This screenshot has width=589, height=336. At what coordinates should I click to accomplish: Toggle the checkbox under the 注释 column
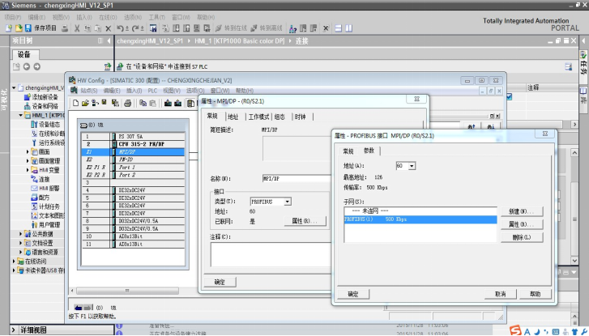(510, 96)
